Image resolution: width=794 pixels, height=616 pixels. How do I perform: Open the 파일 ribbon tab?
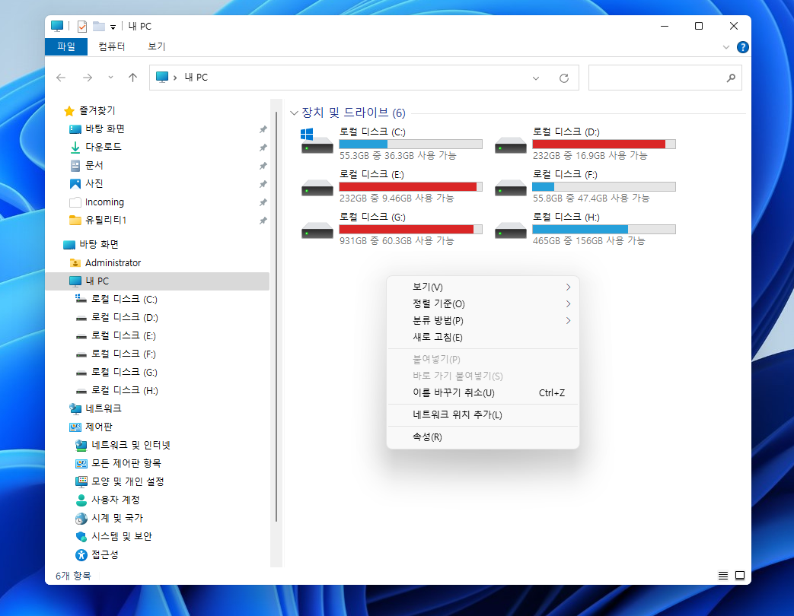[65, 46]
